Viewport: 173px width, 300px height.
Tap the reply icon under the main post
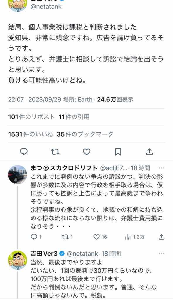[x=24, y=152]
